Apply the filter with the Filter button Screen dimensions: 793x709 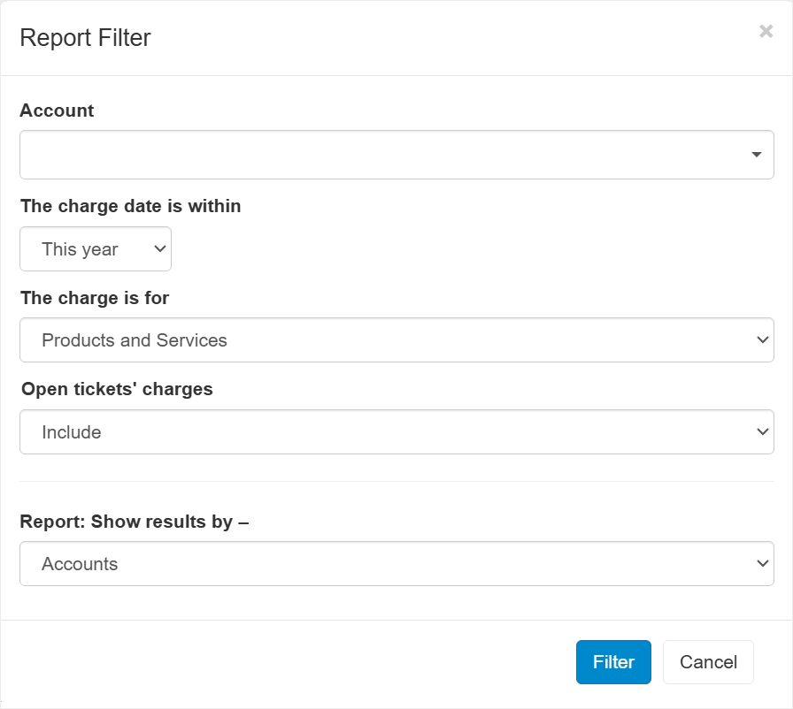click(613, 661)
